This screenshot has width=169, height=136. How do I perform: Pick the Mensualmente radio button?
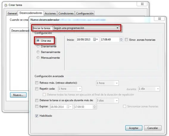point(38,58)
